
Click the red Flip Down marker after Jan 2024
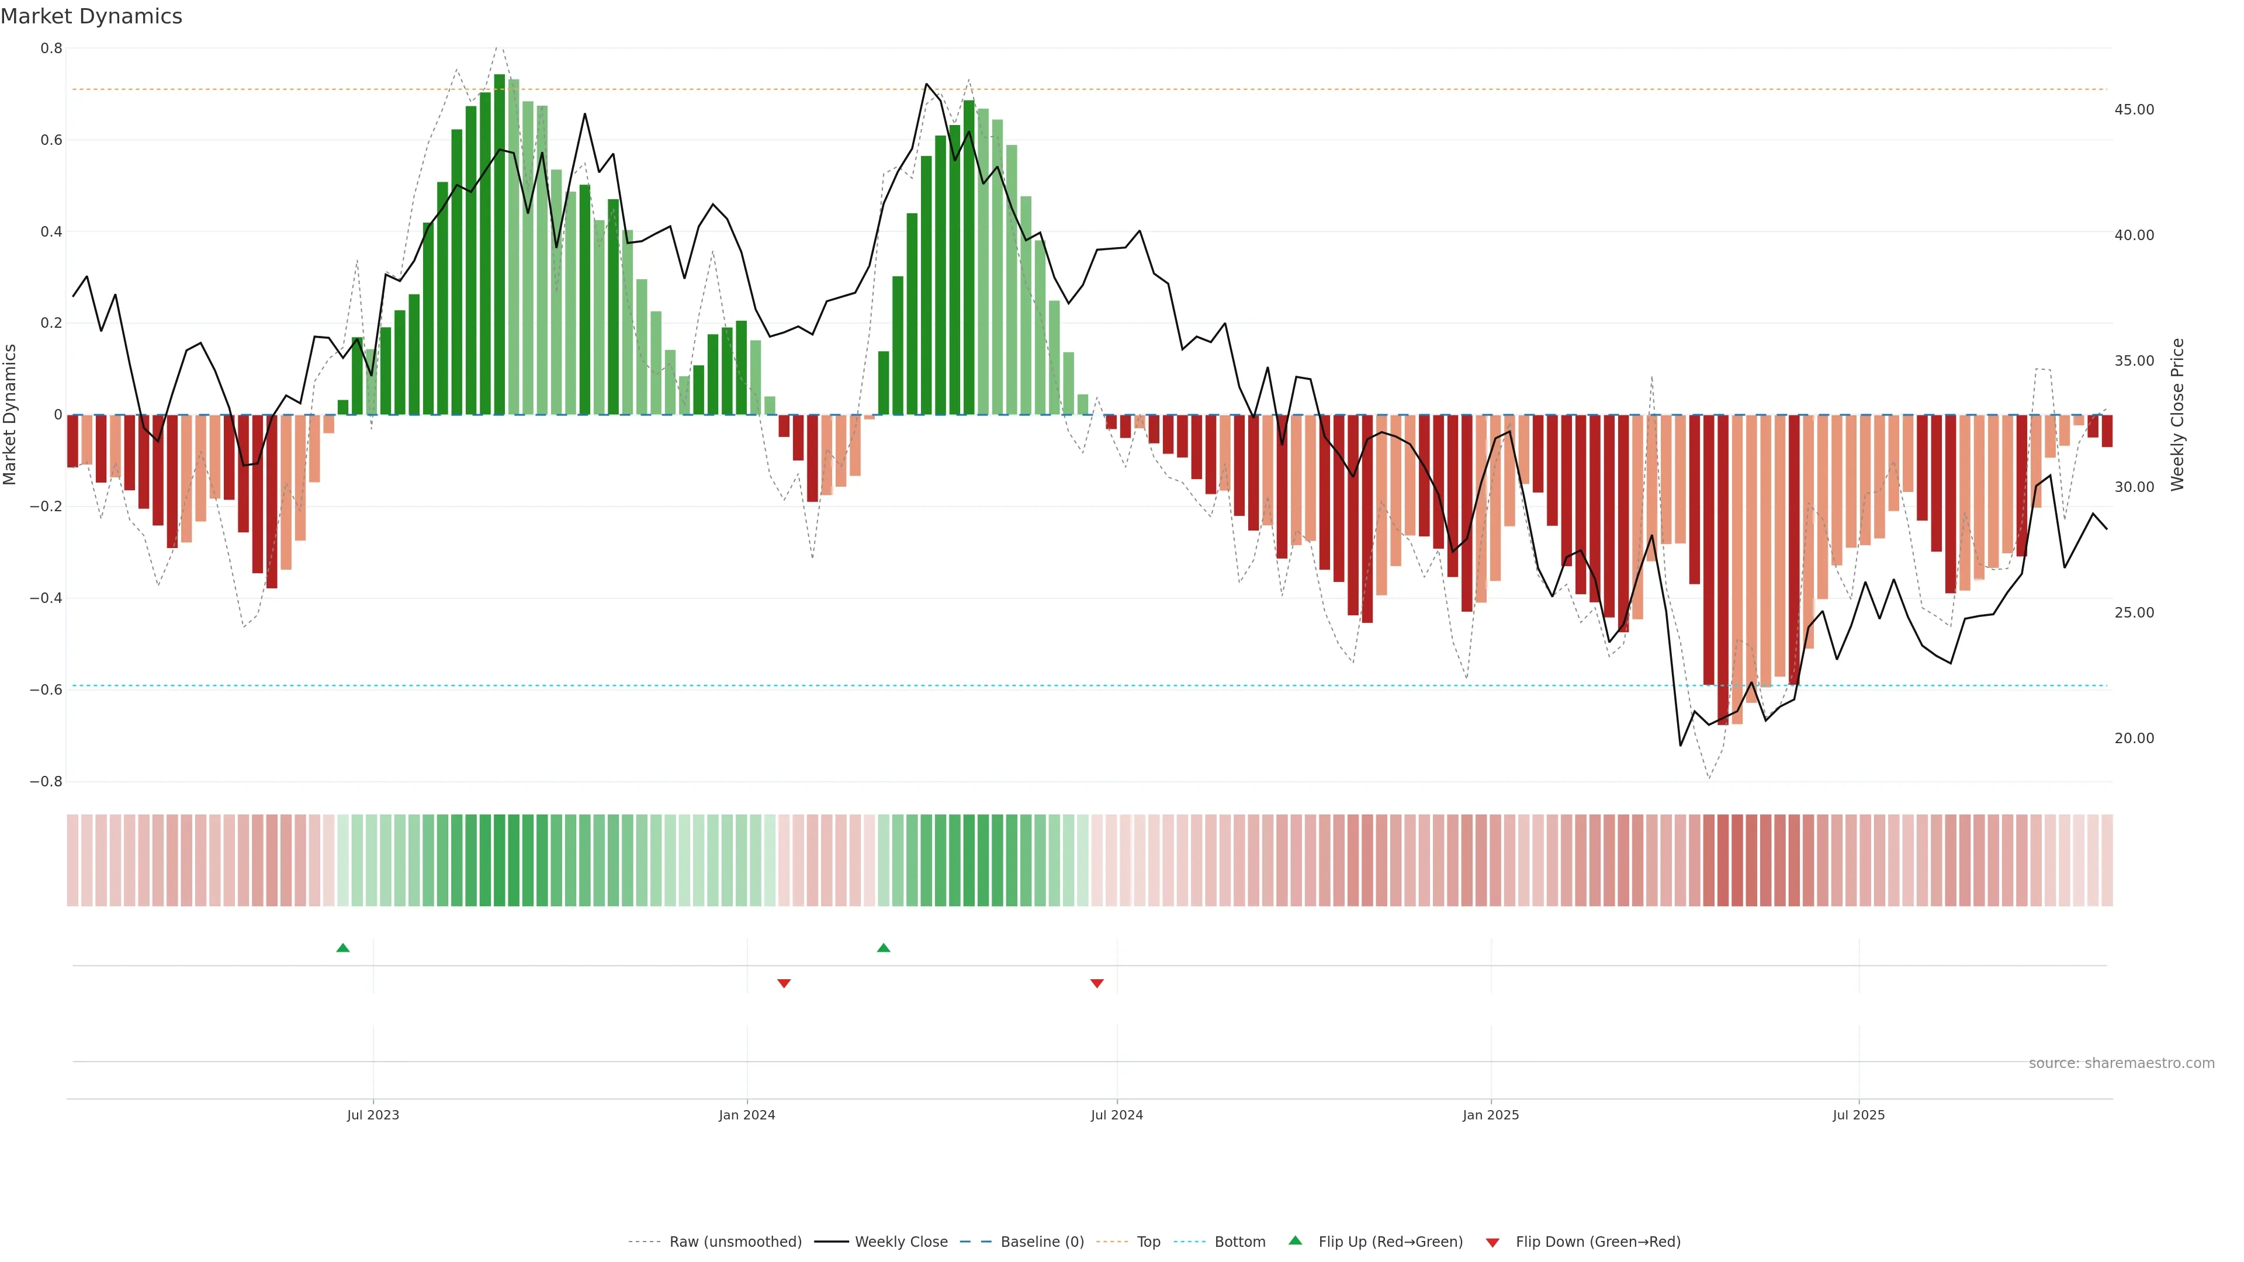(x=783, y=983)
